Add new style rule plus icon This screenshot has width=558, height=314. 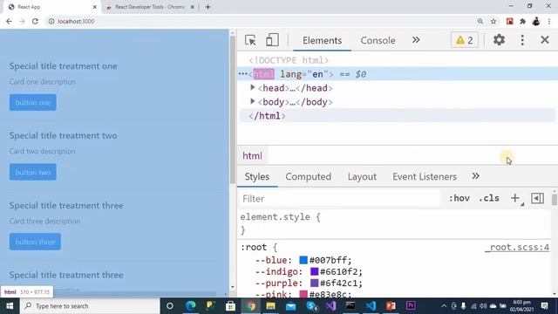tap(515, 198)
